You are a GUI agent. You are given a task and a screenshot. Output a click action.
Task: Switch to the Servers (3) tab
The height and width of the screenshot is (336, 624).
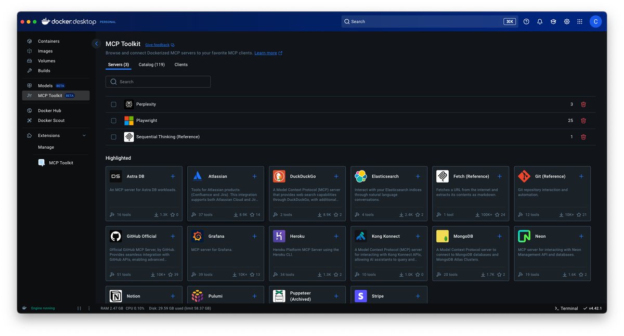coord(119,64)
